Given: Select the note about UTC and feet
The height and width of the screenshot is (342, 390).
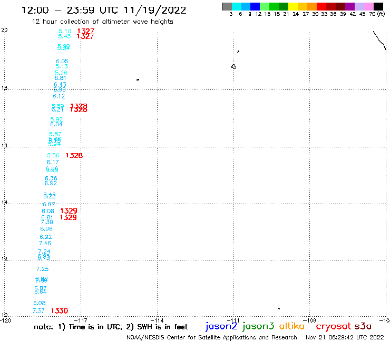Looking at the screenshot, I should coord(111,327).
